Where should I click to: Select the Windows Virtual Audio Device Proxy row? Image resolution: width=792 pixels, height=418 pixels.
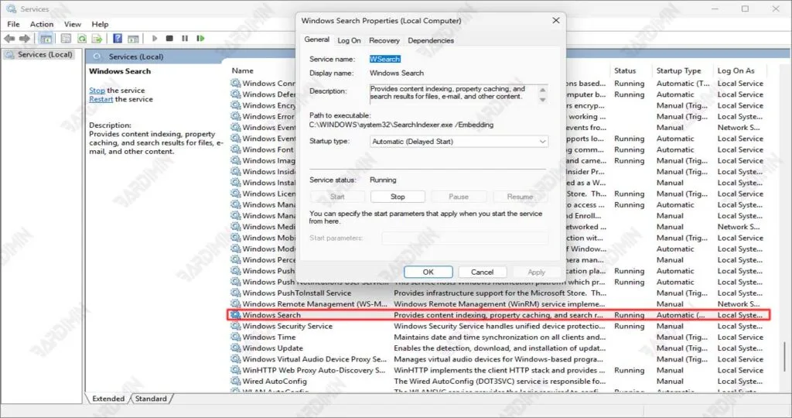pyautogui.click(x=499, y=359)
